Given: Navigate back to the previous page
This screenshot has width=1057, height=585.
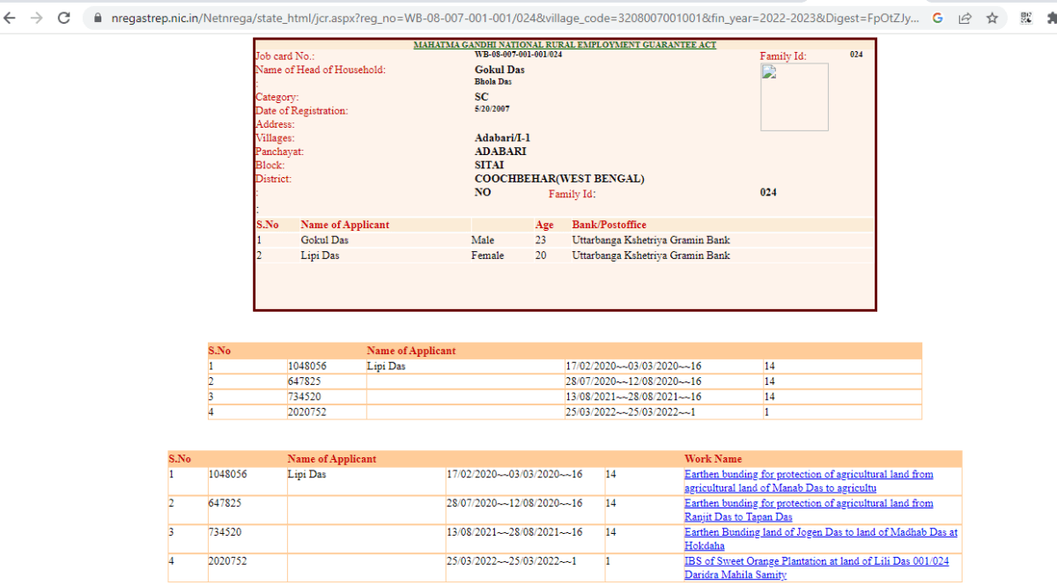Looking at the screenshot, I should click(x=11, y=16).
